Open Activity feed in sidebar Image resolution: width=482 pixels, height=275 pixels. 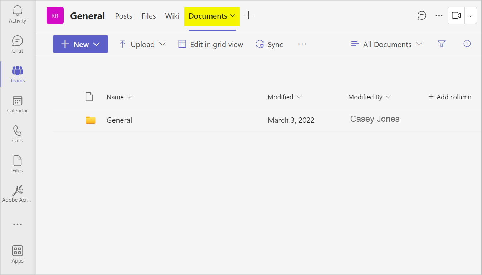pyautogui.click(x=17, y=14)
